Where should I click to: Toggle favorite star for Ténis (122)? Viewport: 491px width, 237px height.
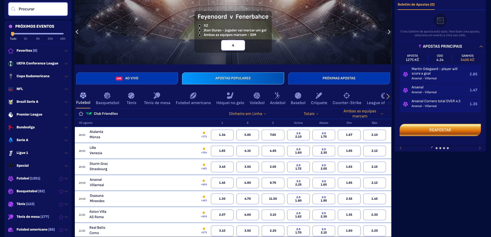pyautogui.click(x=61, y=204)
